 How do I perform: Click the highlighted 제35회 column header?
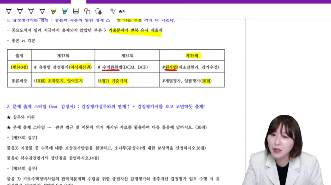click(192, 56)
